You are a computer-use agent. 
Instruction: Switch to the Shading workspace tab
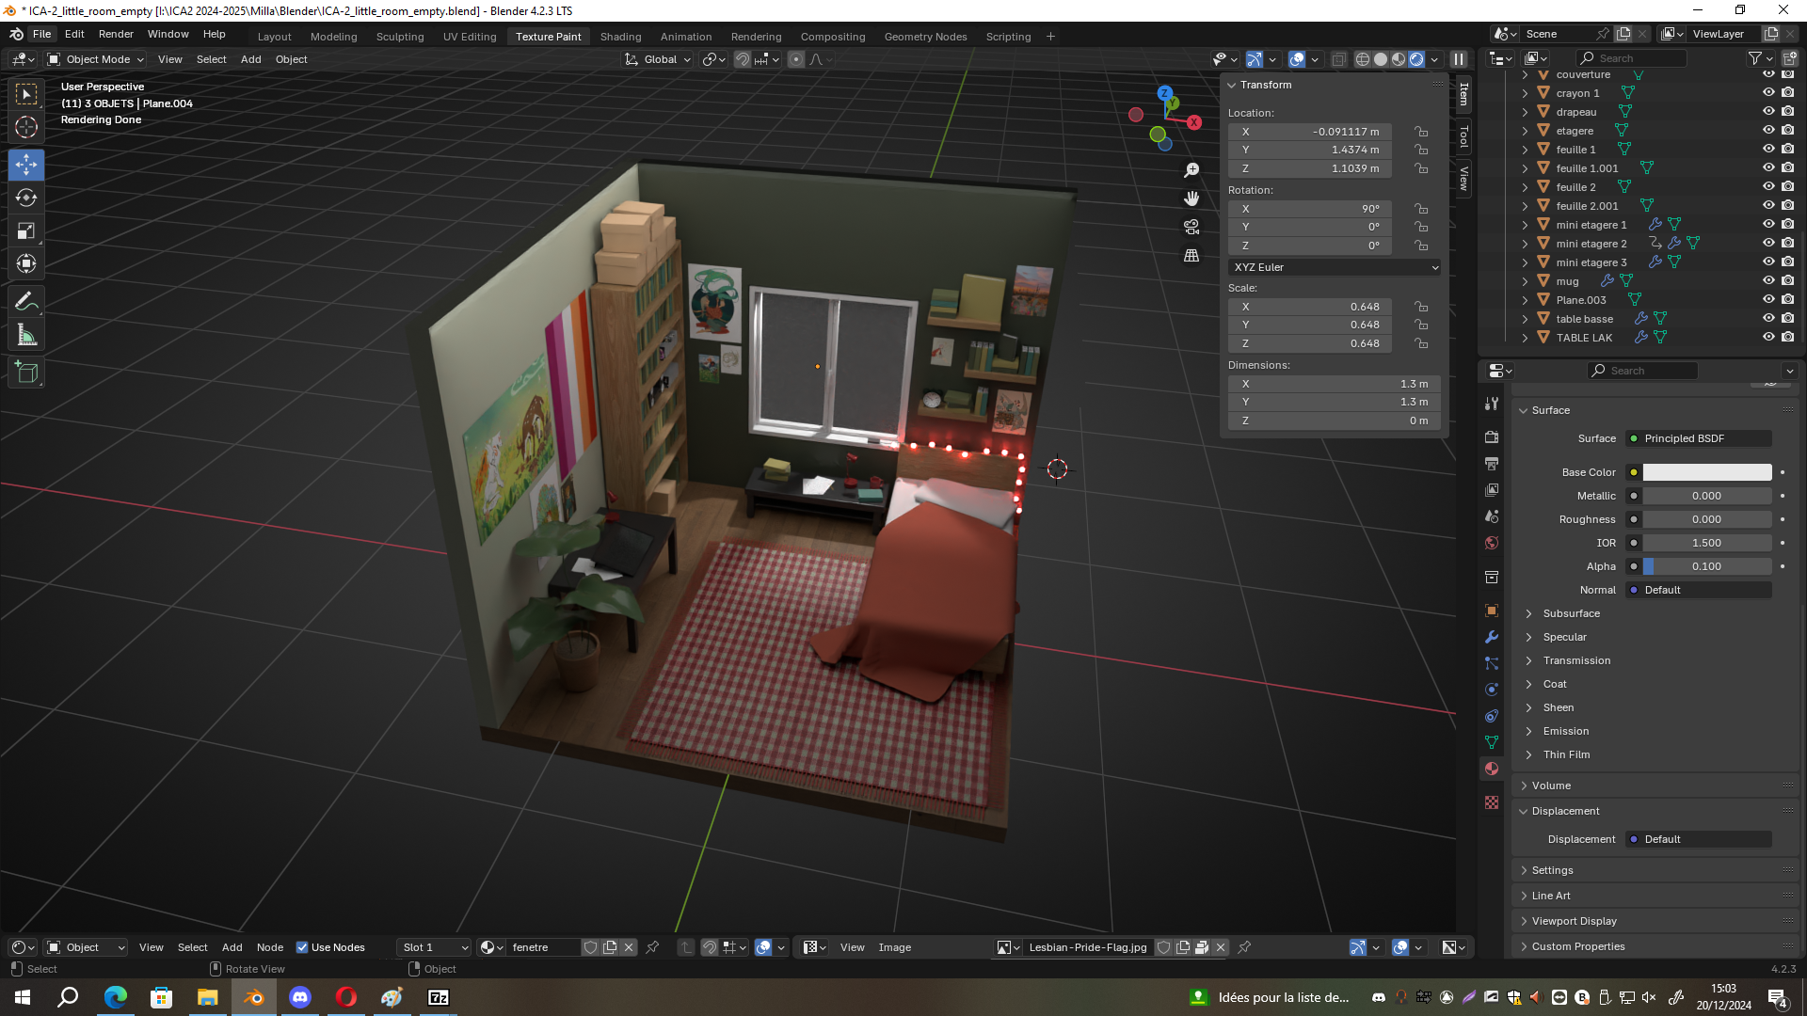click(x=620, y=37)
